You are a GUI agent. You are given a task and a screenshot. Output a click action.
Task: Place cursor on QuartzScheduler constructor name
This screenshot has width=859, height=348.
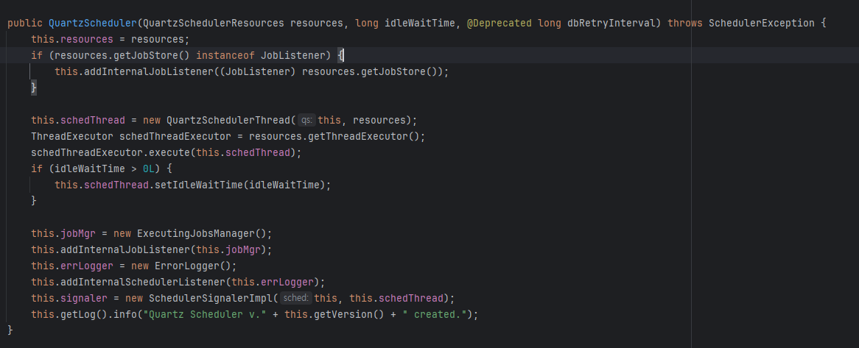pos(93,23)
